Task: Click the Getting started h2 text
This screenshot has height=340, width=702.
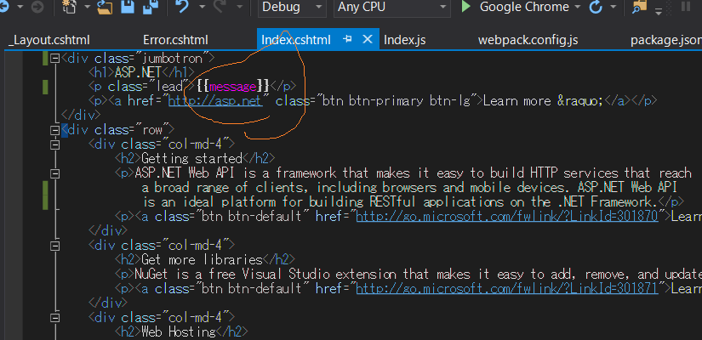Action: tap(191, 159)
